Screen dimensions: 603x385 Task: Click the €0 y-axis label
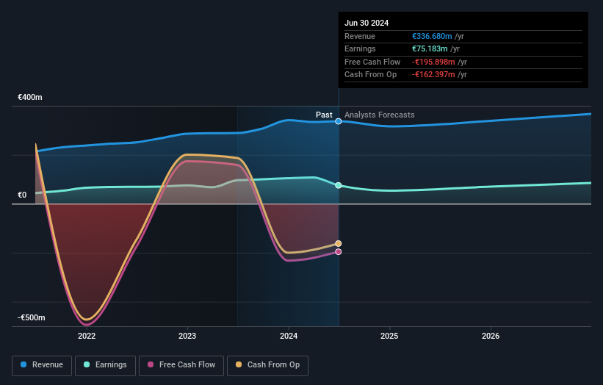pos(22,195)
